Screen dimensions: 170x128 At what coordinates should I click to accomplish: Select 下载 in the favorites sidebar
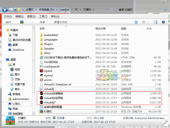[x=13, y=35]
